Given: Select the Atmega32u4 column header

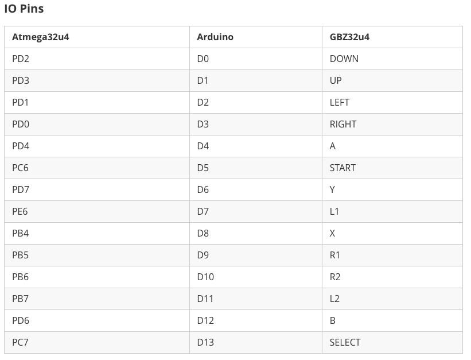Looking at the screenshot, I should click(x=97, y=37).
